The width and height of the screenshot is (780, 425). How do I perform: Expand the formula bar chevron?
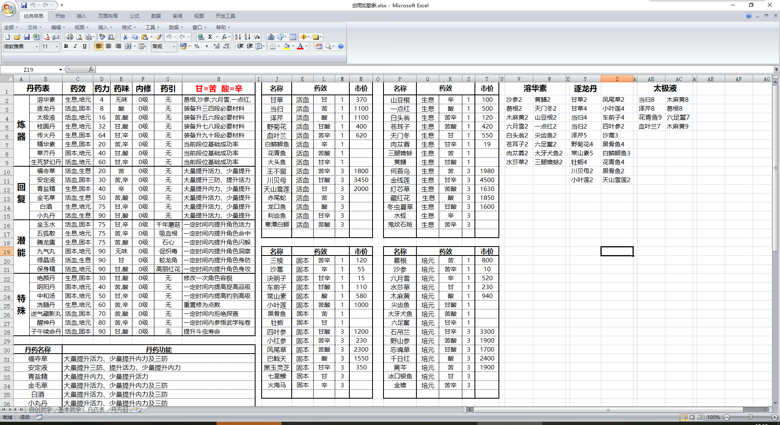[776, 69]
